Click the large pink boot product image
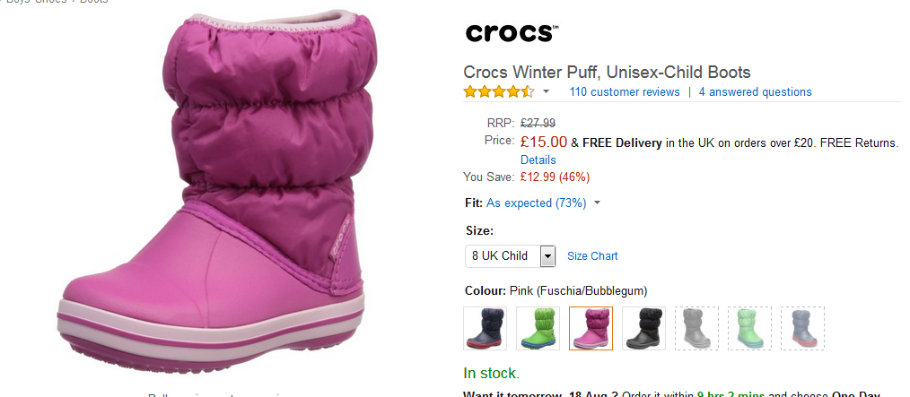The width and height of the screenshot is (910, 397). (x=211, y=191)
